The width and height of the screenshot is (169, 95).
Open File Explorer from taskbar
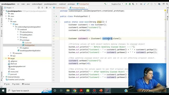click(68, 91)
